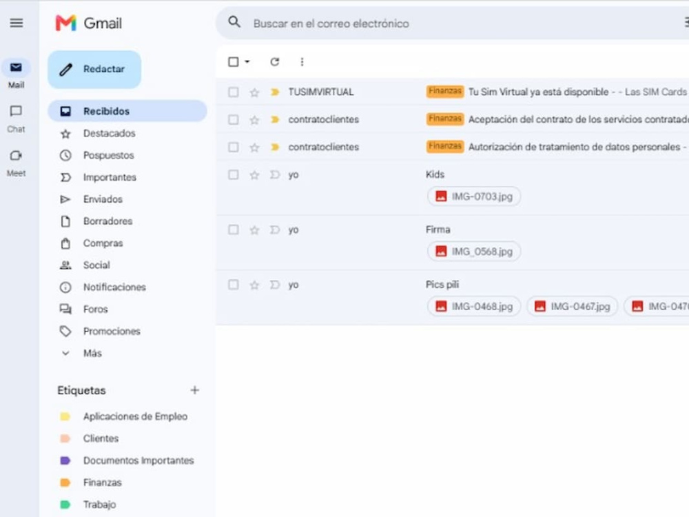Select the Aceptación del contrato email checkbox
Viewport: 689px width, 517px height.
pyautogui.click(x=234, y=119)
